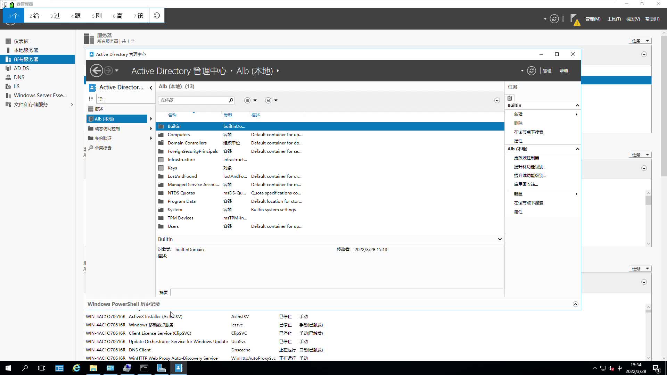
Task: Click the search magnifier in the filter box
Action: [231, 100]
